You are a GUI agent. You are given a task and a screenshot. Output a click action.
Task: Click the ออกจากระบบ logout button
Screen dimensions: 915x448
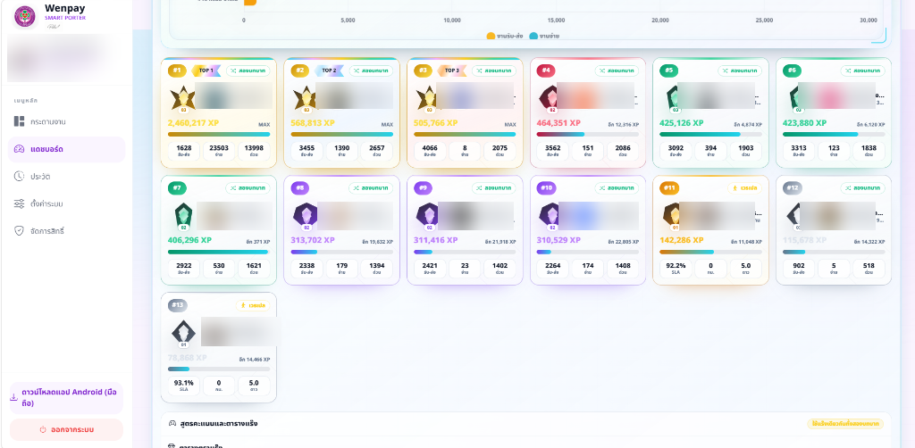66,430
